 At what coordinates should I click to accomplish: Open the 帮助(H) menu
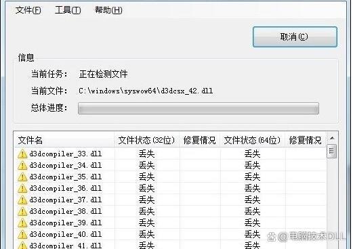click(x=108, y=10)
